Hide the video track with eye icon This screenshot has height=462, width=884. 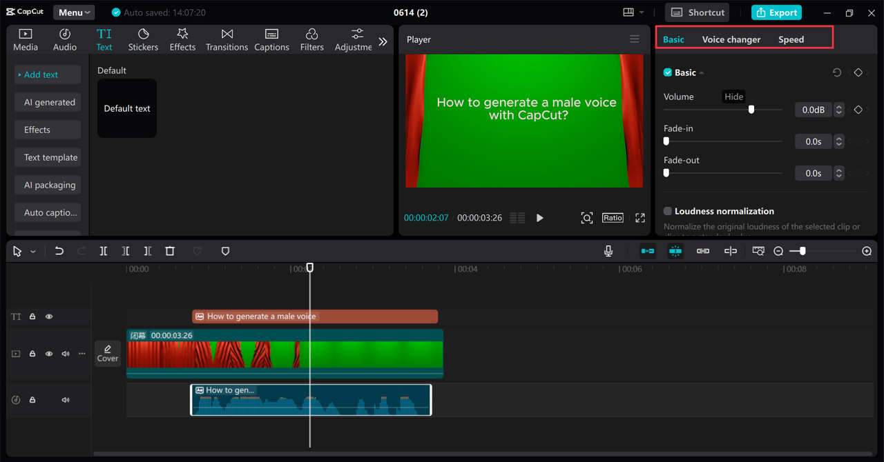tap(49, 354)
